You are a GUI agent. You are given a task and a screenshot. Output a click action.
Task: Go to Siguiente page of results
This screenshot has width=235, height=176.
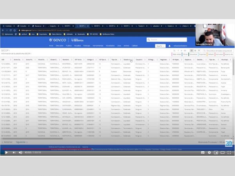pyautogui.click(x=22, y=142)
